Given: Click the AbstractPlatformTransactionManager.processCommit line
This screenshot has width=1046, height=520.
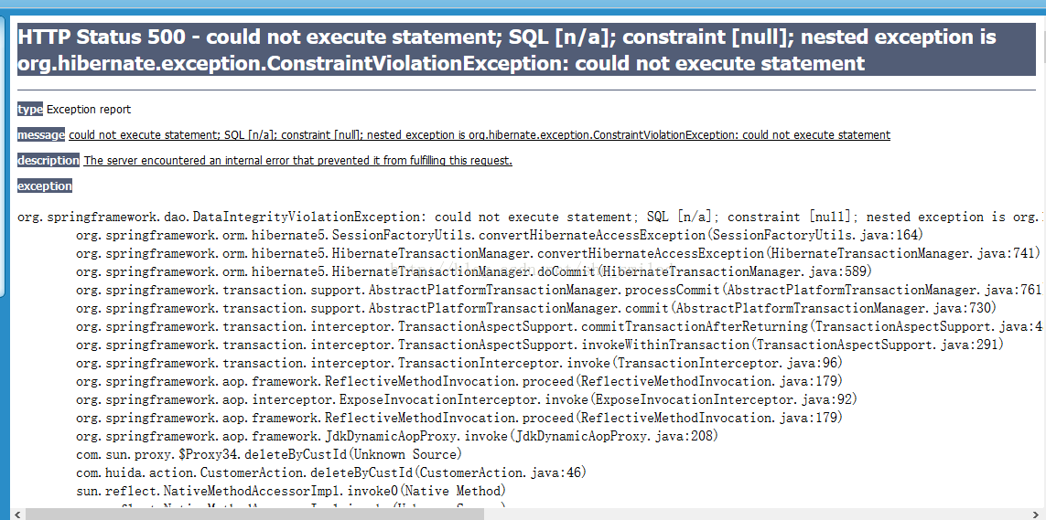Looking at the screenshot, I should pos(558,291).
